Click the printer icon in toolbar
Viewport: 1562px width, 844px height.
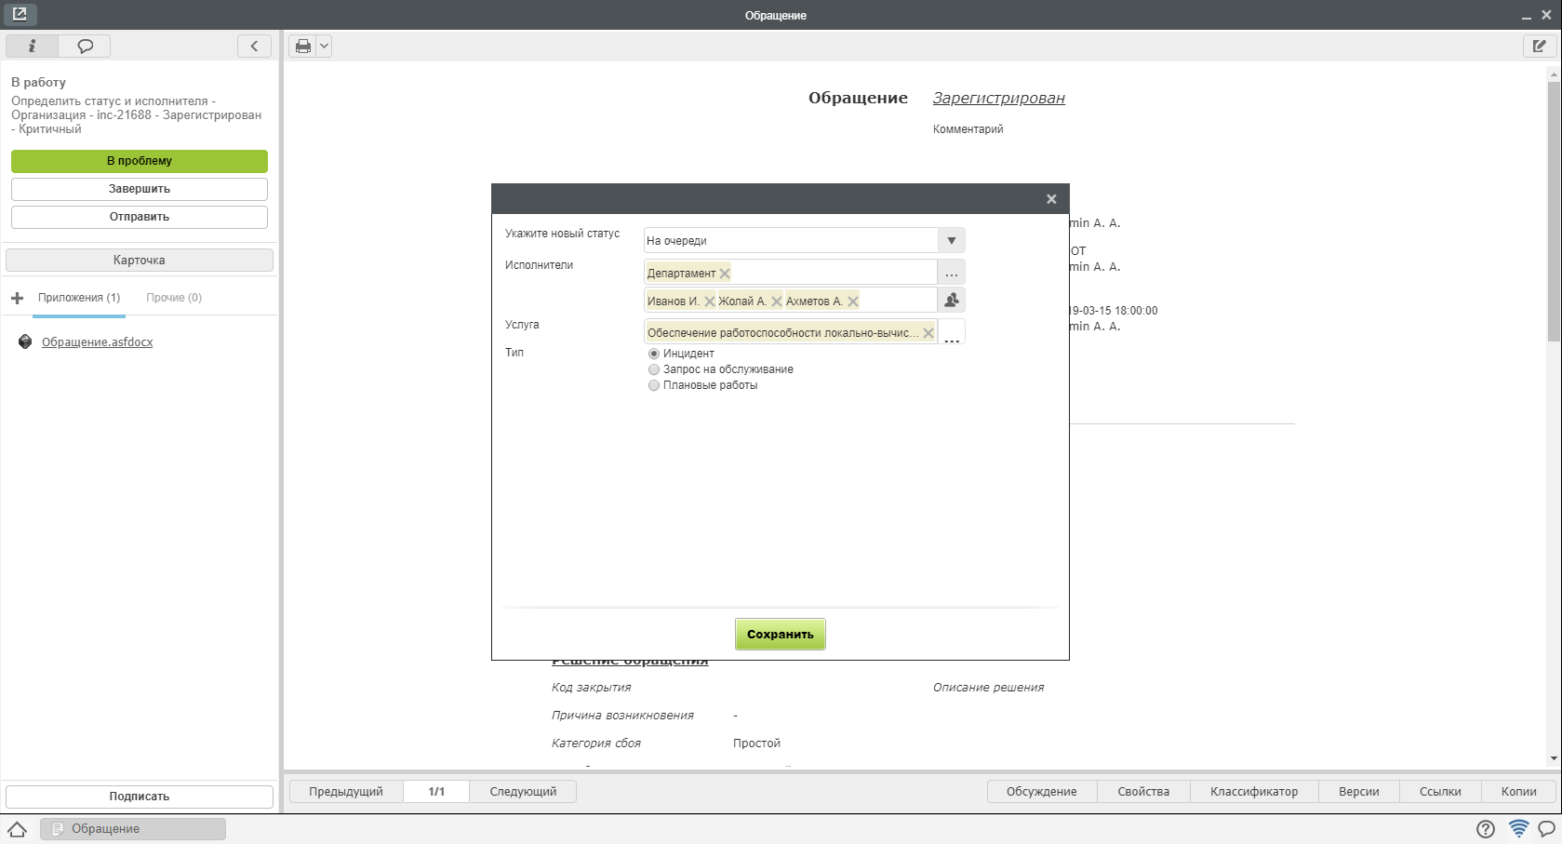[303, 46]
